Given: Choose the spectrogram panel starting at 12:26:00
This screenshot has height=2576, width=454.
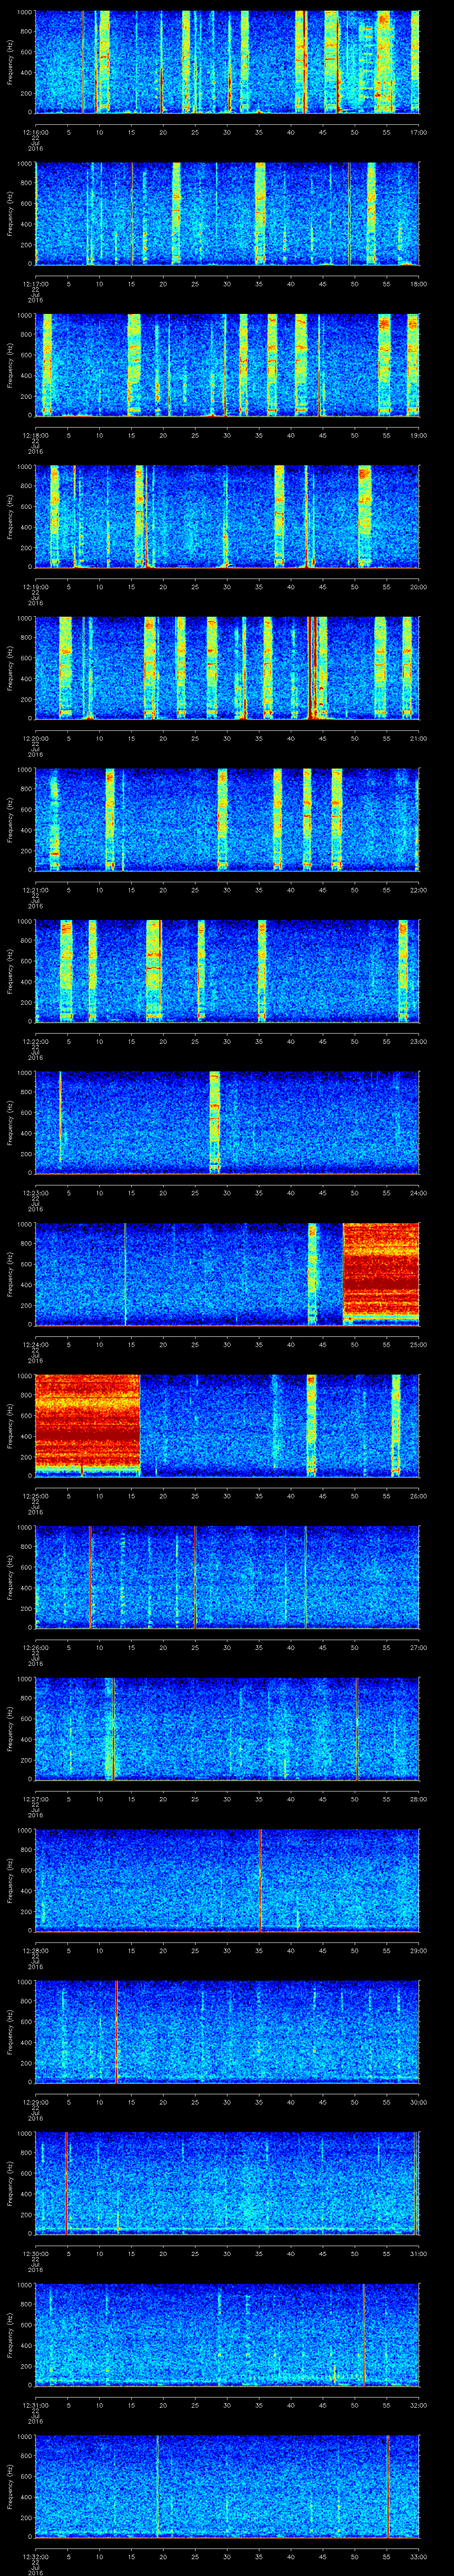Looking at the screenshot, I should click(x=227, y=1577).
